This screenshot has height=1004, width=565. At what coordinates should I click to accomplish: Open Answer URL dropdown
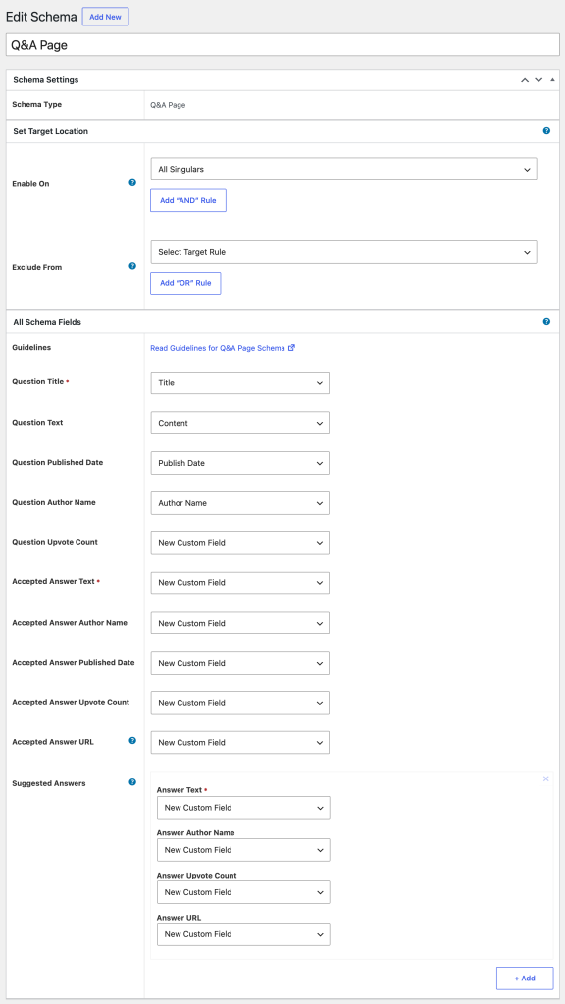[243, 934]
